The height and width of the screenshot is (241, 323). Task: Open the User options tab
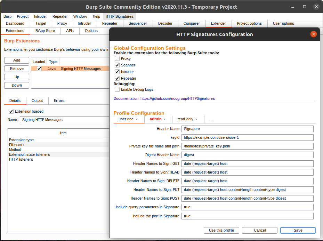283,24
